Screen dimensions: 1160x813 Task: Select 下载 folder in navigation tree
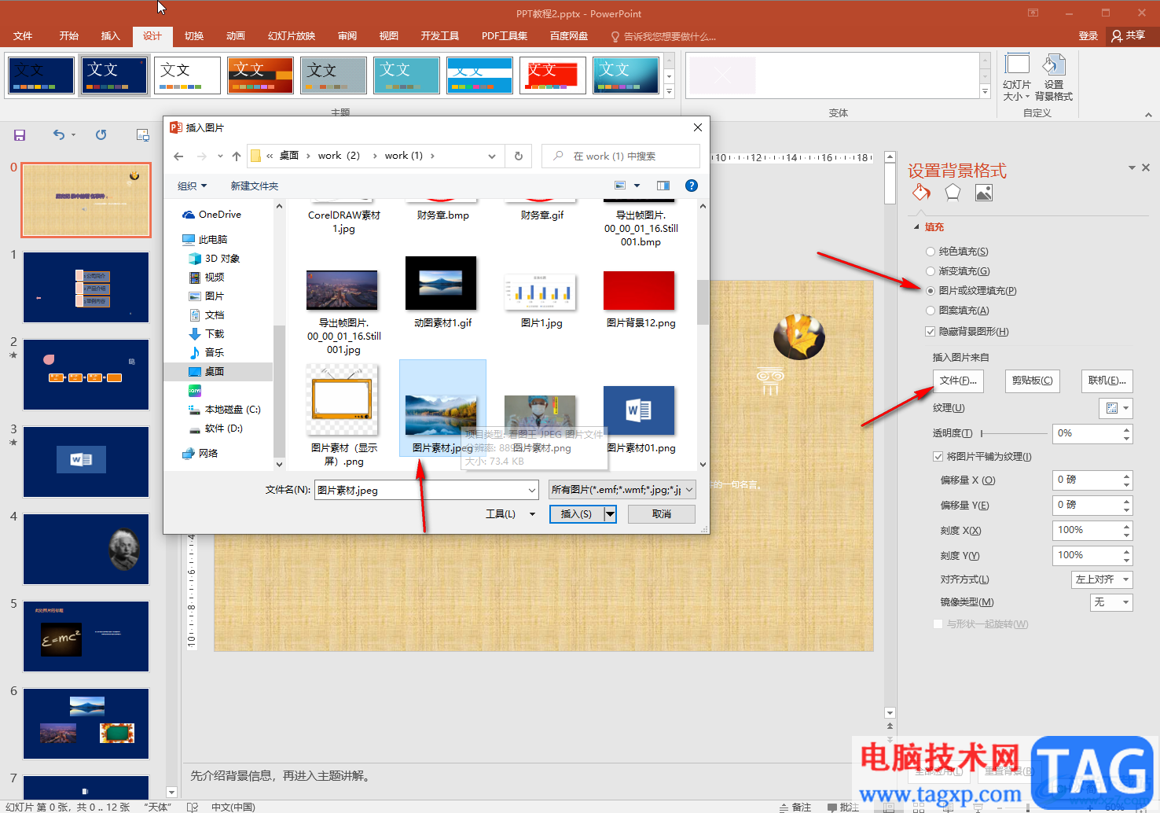tap(207, 334)
